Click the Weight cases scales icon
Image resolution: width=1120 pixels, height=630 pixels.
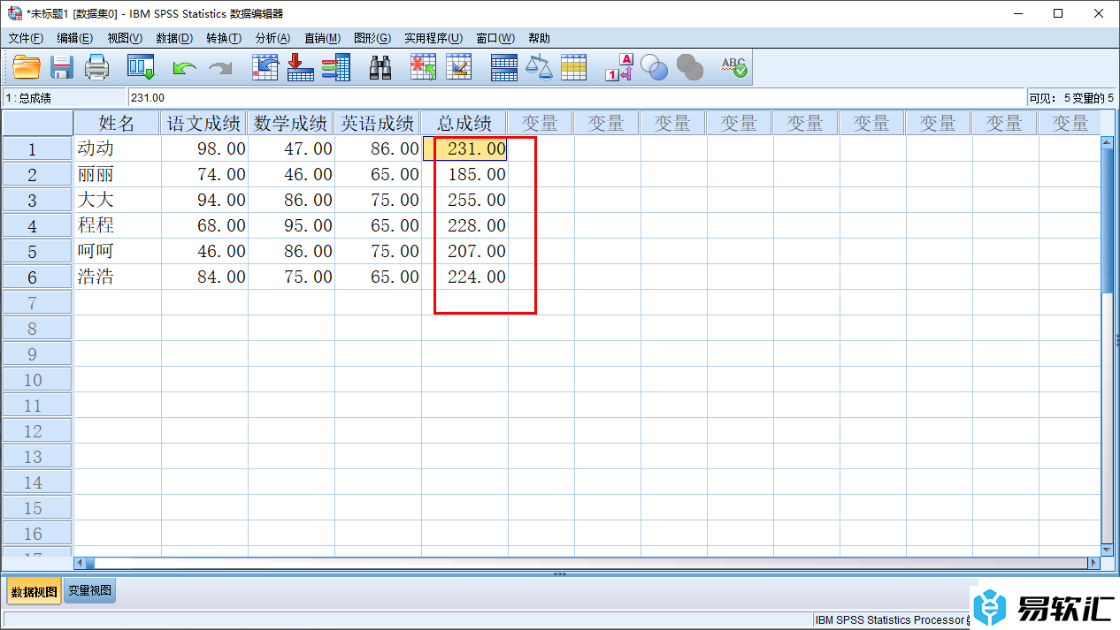coord(539,68)
